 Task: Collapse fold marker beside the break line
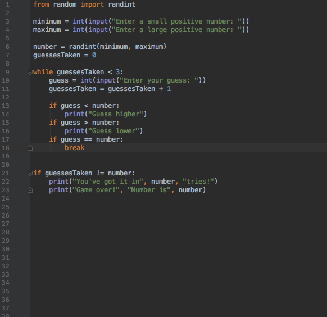click(30, 148)
